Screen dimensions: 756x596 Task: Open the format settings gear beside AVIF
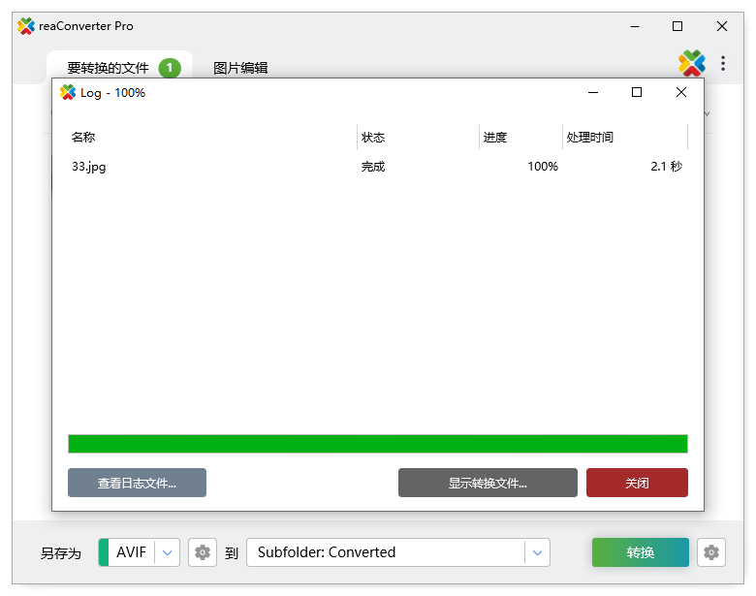click(202, 552)
